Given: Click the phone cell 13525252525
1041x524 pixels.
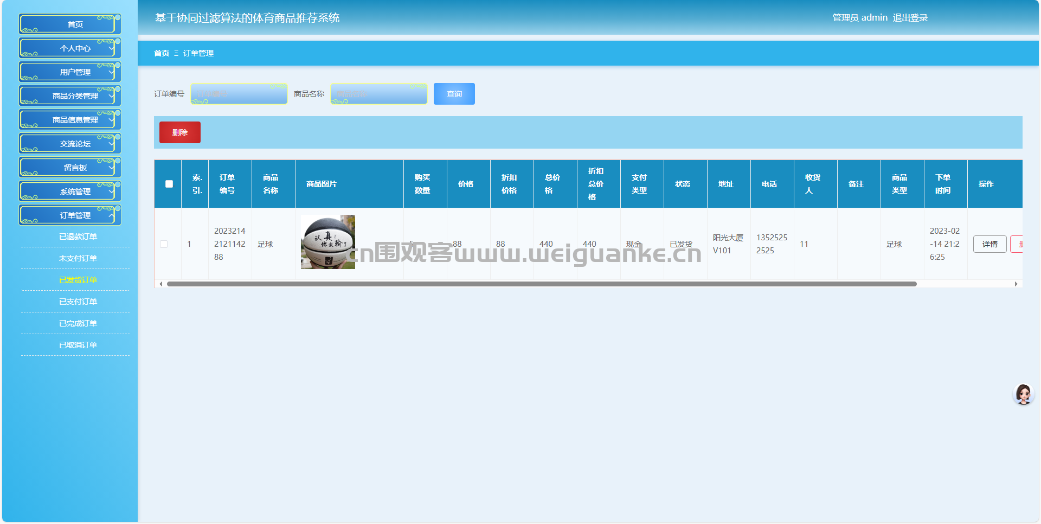Looking at the screenshot, I should pos(772,244).
